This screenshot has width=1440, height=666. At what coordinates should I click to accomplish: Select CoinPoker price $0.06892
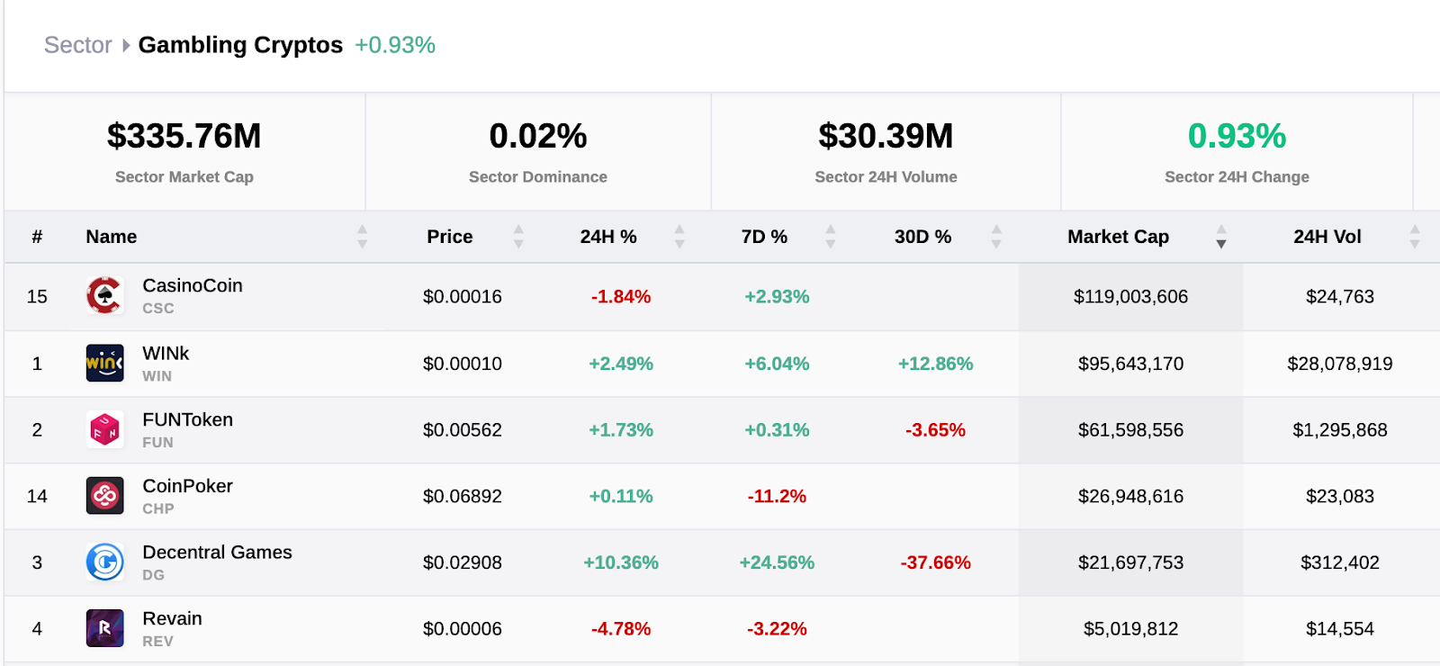tap(463, 496)
